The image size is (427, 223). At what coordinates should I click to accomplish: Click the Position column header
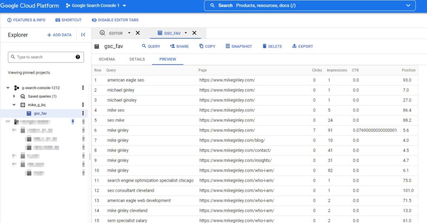point(409,70)
